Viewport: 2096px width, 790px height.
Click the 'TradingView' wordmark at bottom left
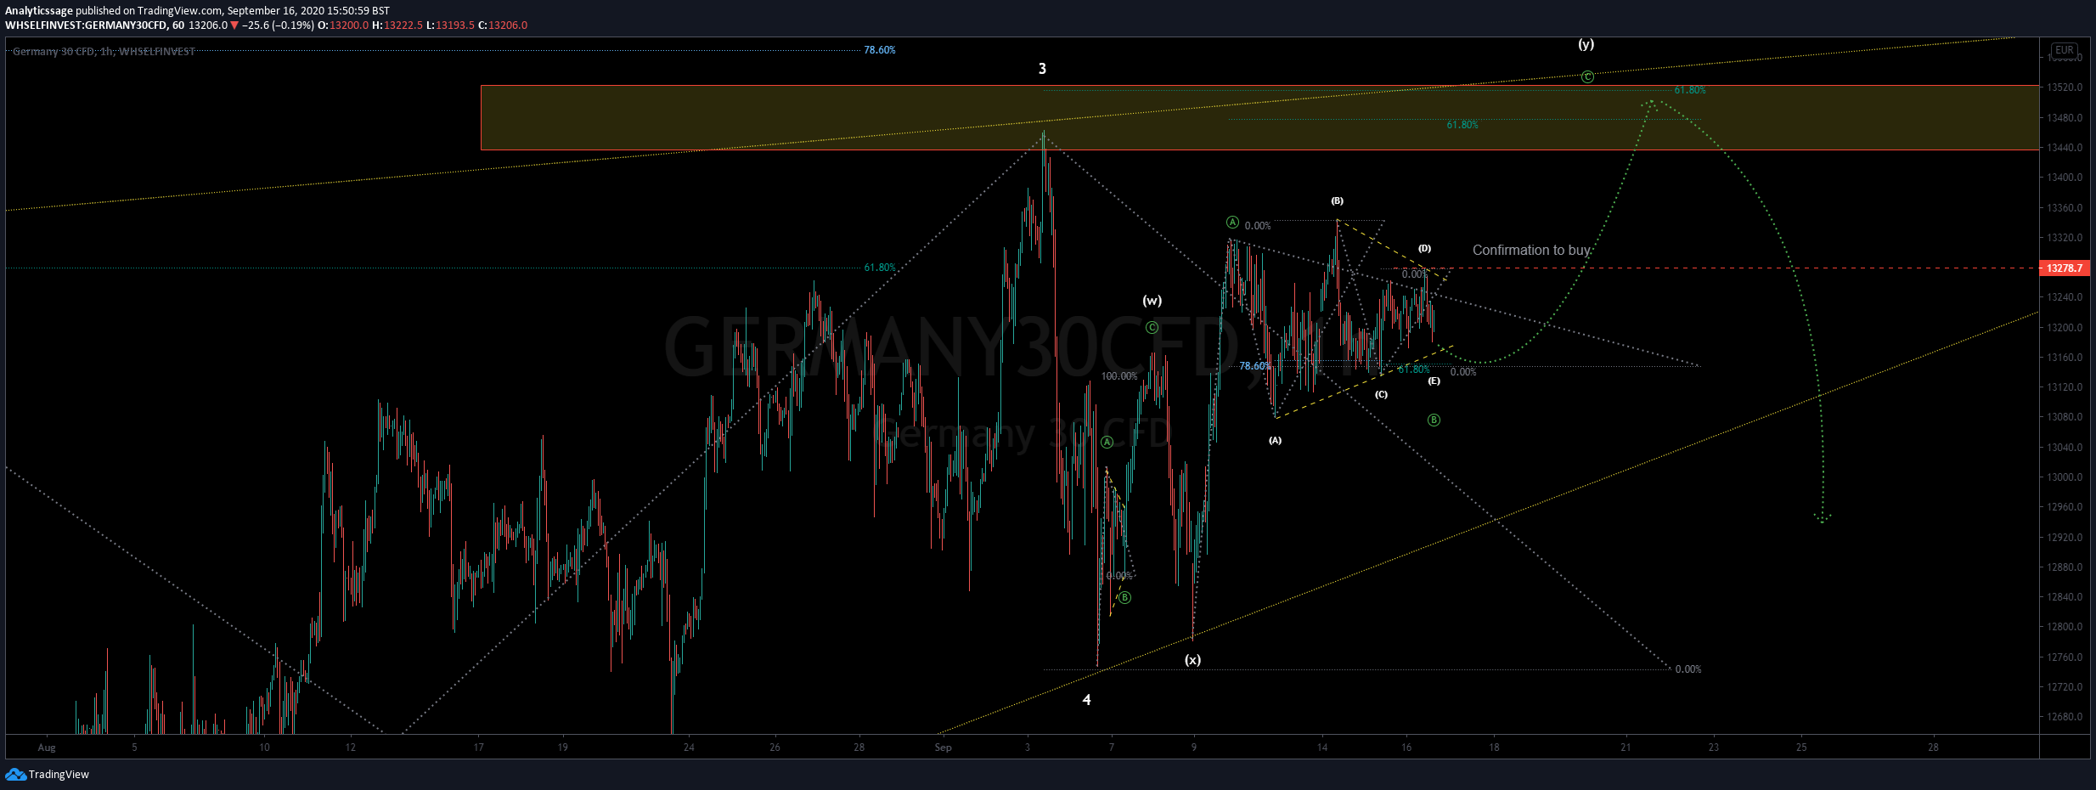tap(59, 774)
